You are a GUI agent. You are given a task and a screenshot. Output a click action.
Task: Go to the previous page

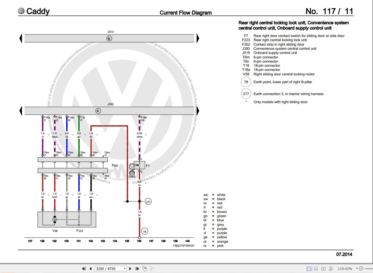[x=90, y=269]
